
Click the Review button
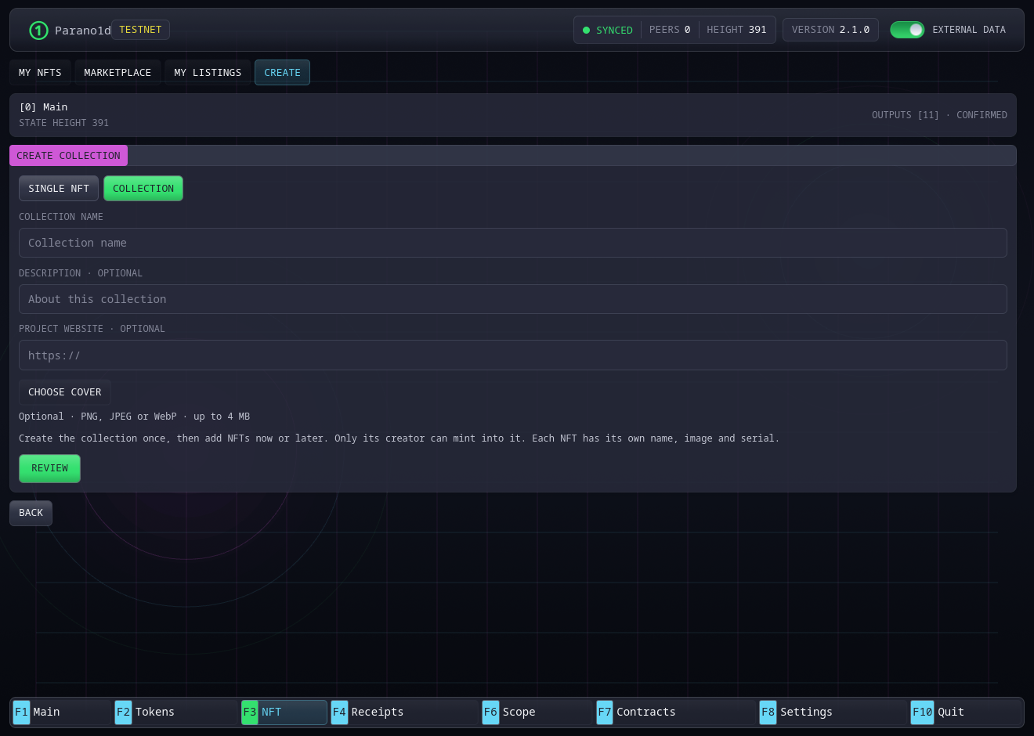coord(49,468)
